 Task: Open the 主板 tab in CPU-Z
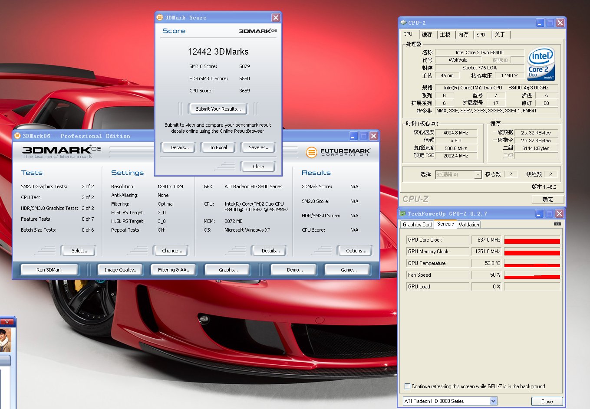click(445, 34)
